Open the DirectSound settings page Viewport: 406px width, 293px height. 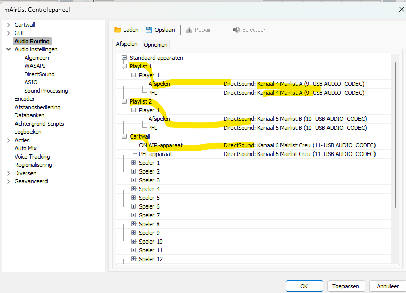tap(39, 74)
